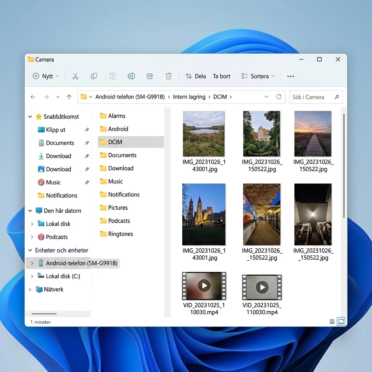Select the string lights street thumbnail
Screen dimensions: 372x372
(x=262, y=214)
